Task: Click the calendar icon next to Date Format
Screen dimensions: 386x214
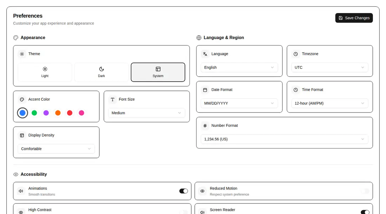Action: click(205, 90)
